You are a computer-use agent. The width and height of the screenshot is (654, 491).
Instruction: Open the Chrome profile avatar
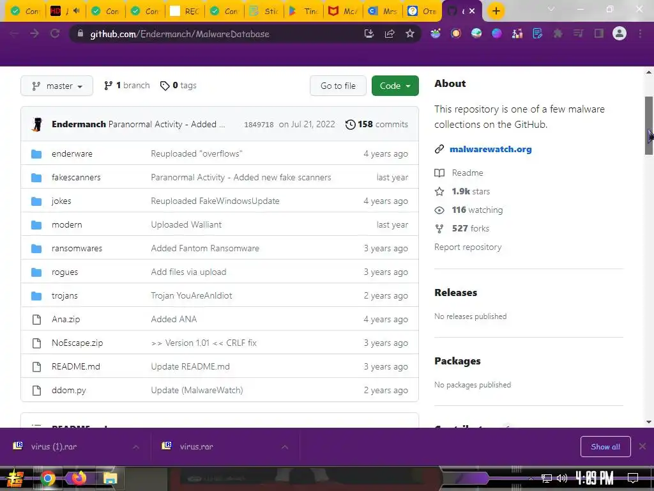click(620, 33)
